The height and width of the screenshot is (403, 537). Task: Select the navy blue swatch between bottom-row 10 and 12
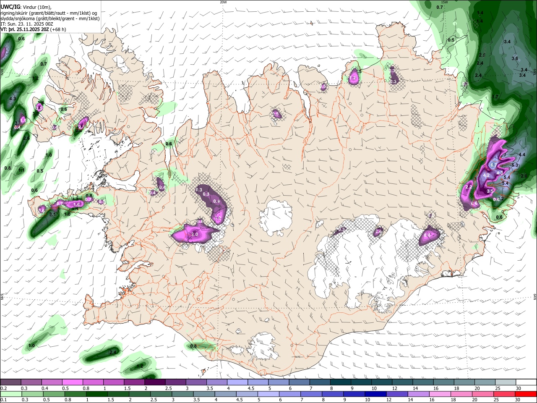(375, 394)
